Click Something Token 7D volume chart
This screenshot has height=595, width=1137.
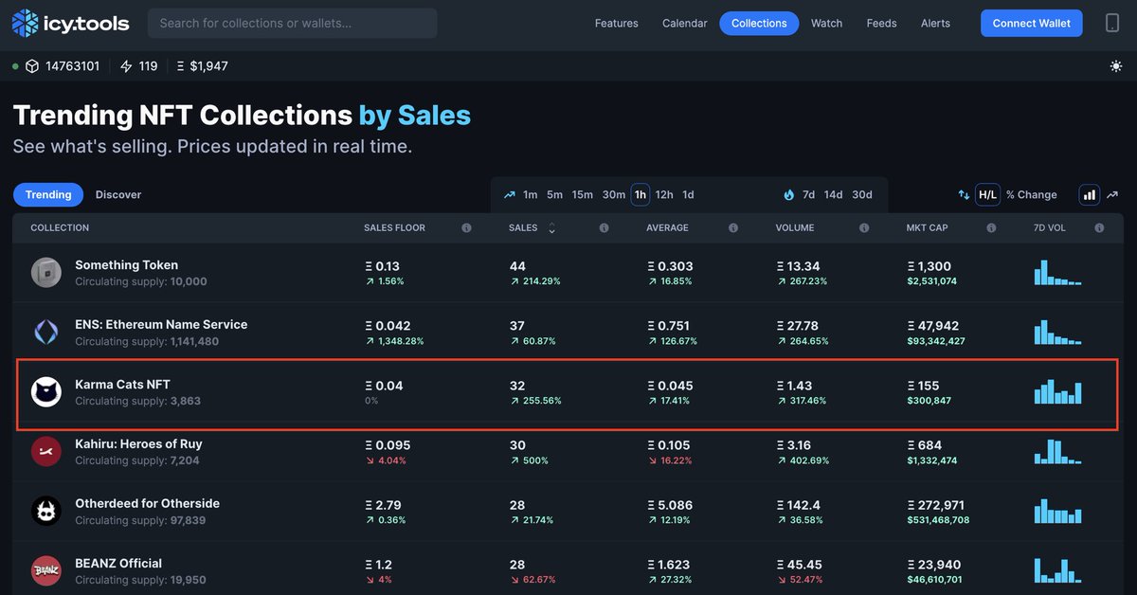(x=1057, y=273)
